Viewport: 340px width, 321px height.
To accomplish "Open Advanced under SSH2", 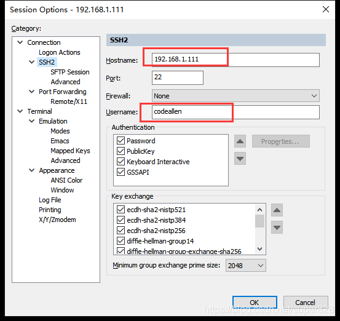I will coord(65,82).
